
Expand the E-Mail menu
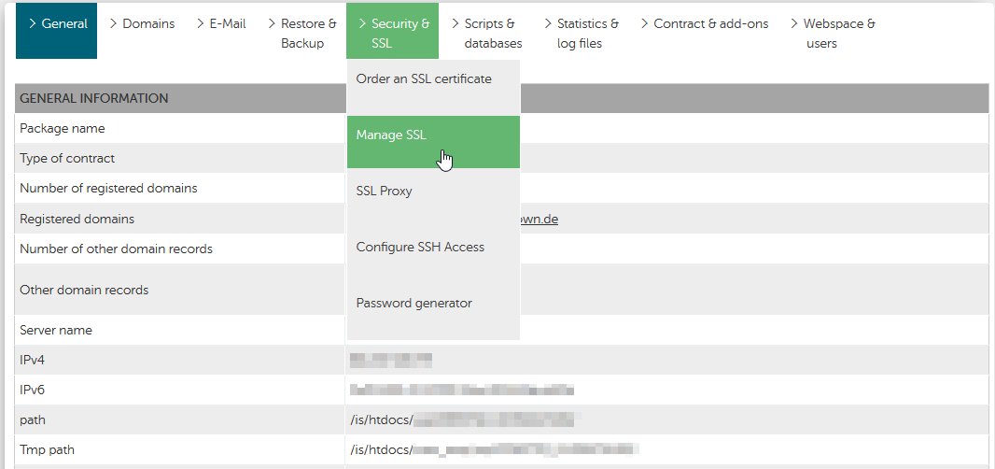(221, 24)
